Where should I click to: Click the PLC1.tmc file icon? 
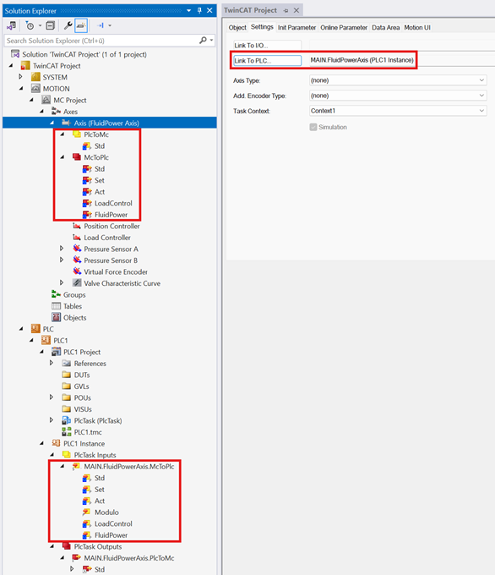(x=67, y=431)
